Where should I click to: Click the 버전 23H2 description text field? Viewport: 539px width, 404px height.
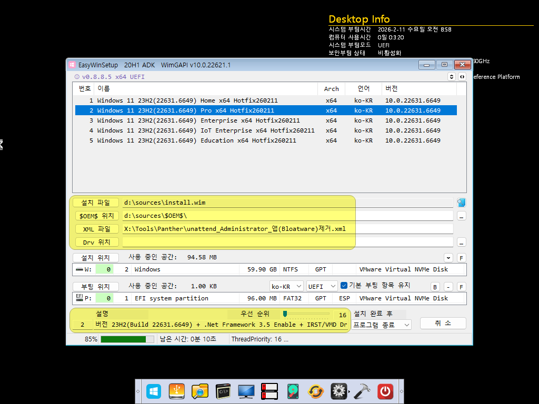[x=221, y=325]
